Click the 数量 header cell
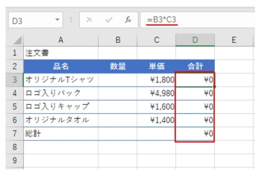 (118, 66)
